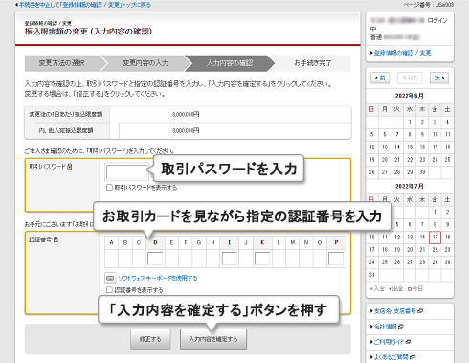Click the authentication number field under K

(x=262, y=259)
